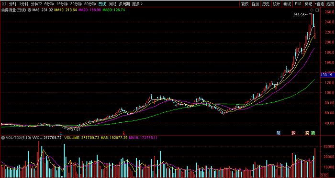Screen dimensions: 335x178
Task: Click the 统计 statistics button
Action: pos(276,4)
